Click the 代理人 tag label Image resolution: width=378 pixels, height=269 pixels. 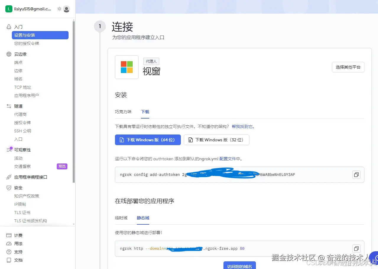coord(151,61)
